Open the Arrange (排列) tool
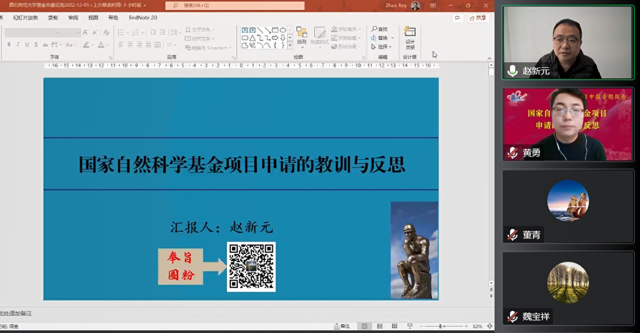Screen dimensions: 640x333 pos(301,35)
